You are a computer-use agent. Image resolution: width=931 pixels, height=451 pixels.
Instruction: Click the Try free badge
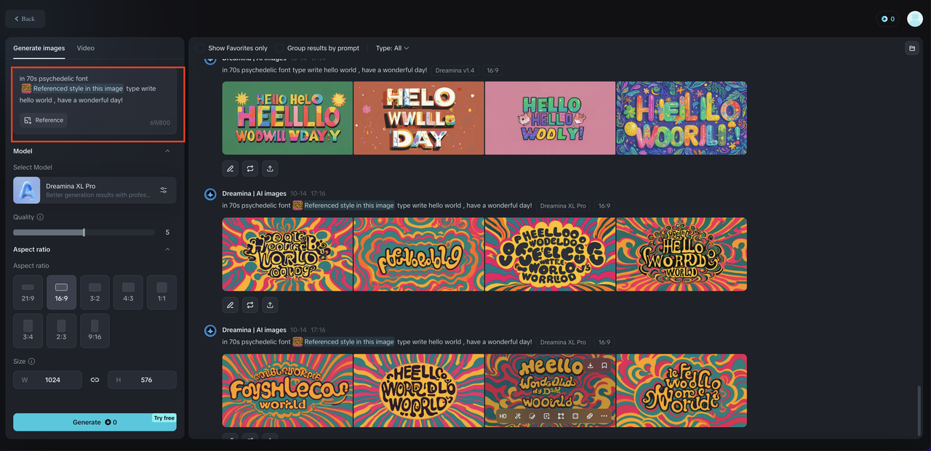click(x=164, y=418)
